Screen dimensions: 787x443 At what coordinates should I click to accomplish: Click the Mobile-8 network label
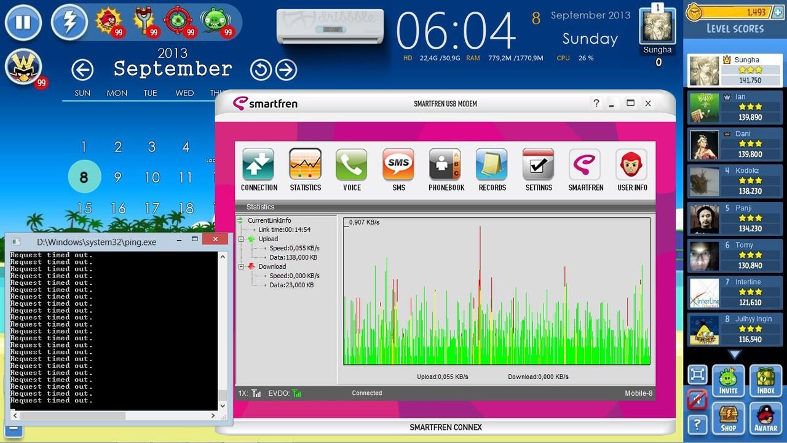(x=639, y=393)
